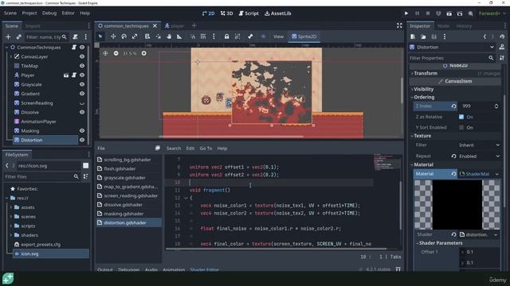Expand the Transform section
Screen dimensions: 510x286
point(425,73)
